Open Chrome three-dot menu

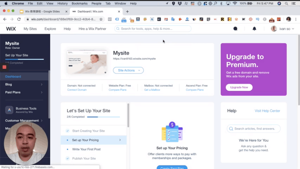(x=296, y=19)
